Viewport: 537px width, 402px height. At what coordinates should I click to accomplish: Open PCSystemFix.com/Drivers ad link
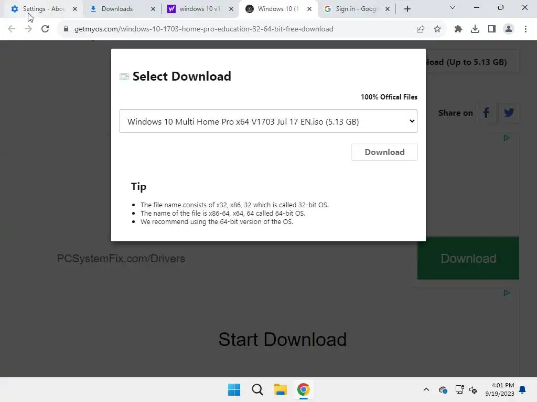point(121,259)
